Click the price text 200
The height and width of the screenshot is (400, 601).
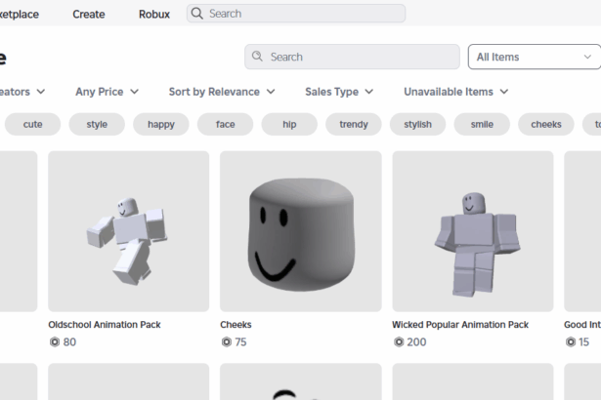point(416,341)
